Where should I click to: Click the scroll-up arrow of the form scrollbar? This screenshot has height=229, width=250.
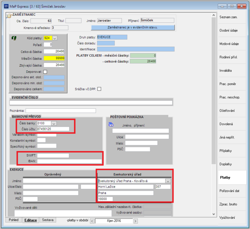pos(214,15)
